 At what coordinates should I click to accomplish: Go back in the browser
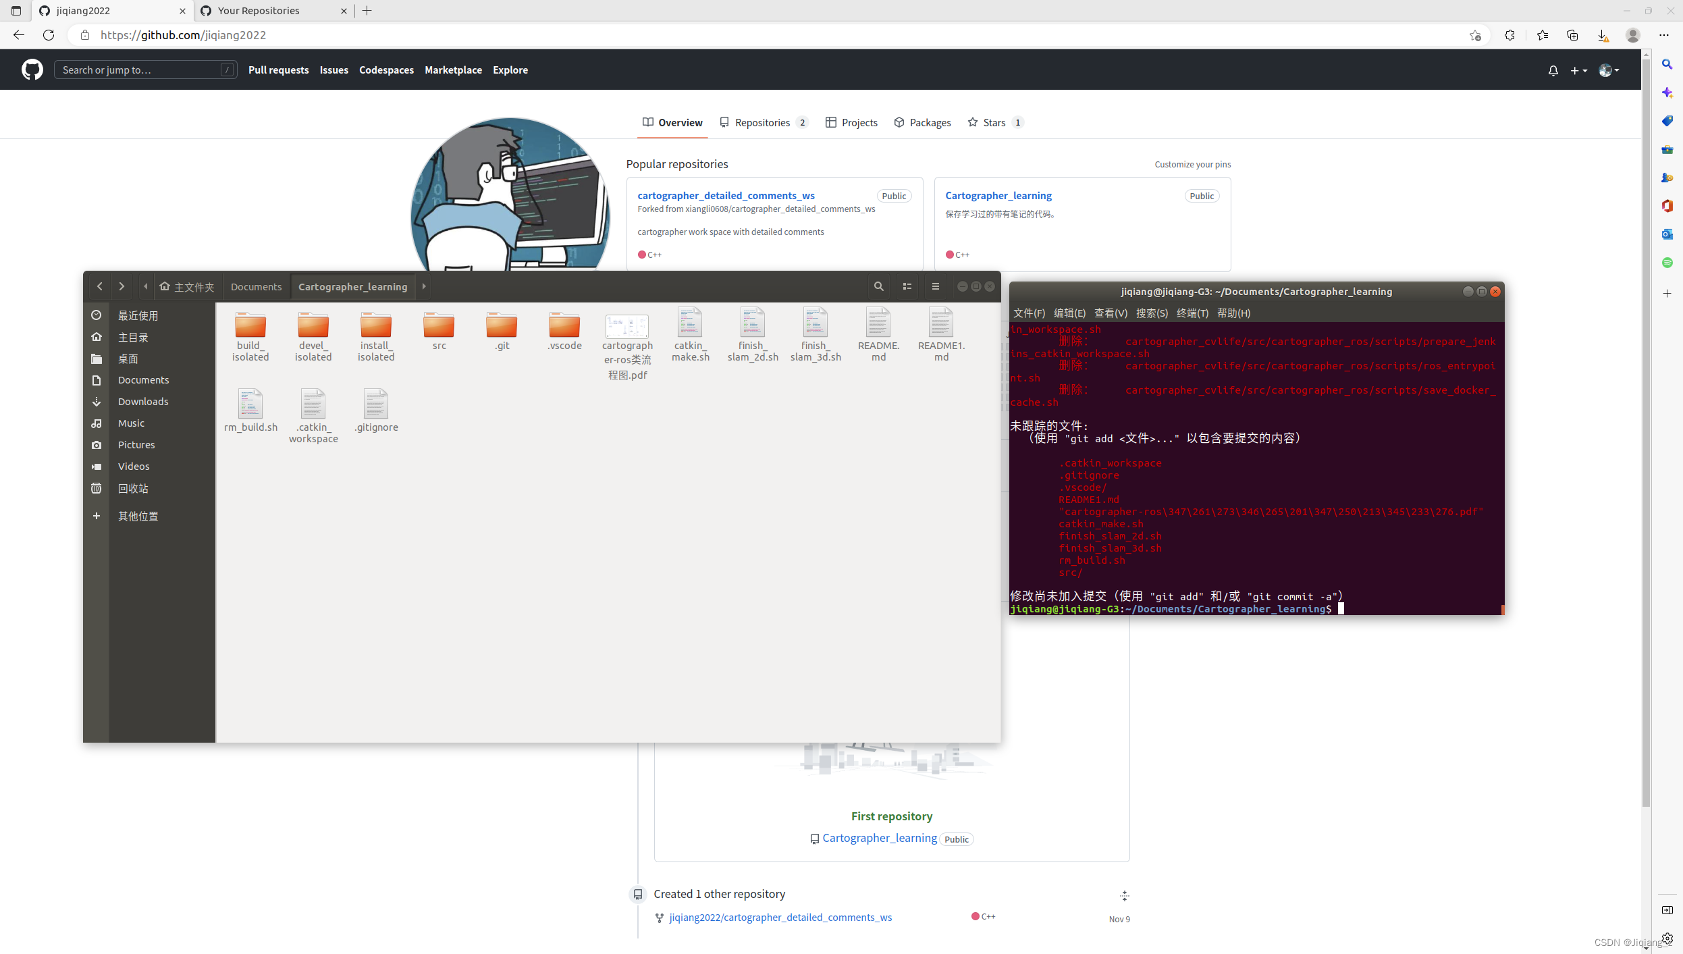coord(18,35)
